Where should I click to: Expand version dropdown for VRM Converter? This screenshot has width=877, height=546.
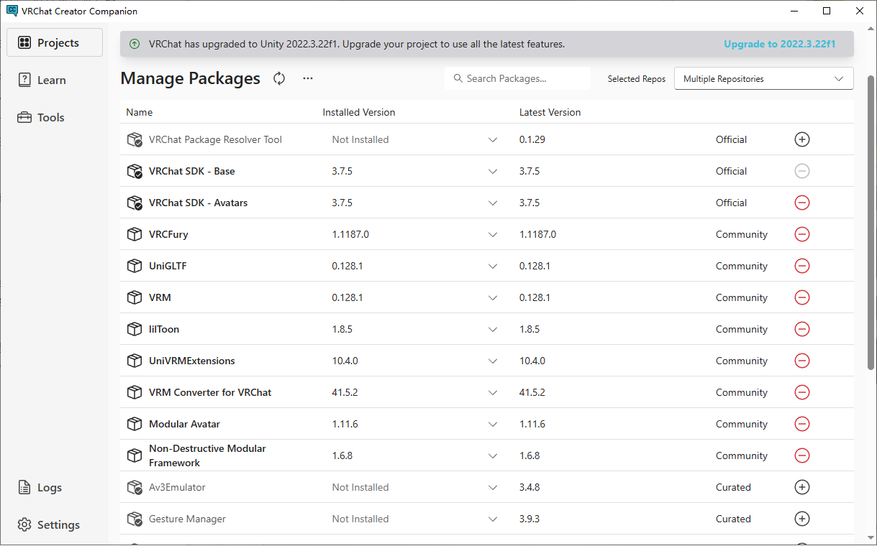(x=493, y=392)
